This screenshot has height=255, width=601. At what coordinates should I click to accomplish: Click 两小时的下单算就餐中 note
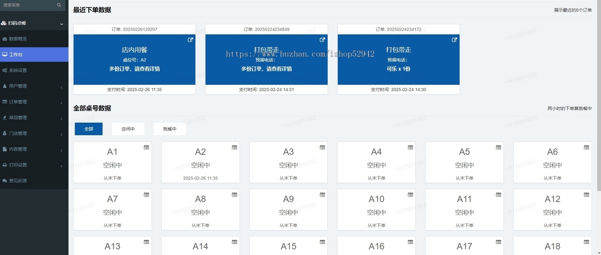pyautogui.click(x=570, y=108)
